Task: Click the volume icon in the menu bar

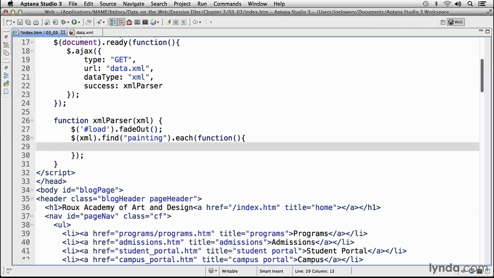Action: [458, 4]
